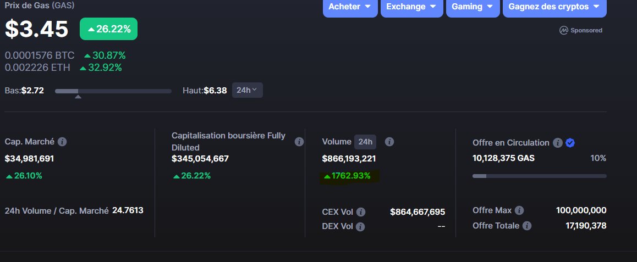Image resolution: width=637 pixels, height=262 pixels.
Task: Show info for Cap. Marché
Action: [x=62, y=142]
